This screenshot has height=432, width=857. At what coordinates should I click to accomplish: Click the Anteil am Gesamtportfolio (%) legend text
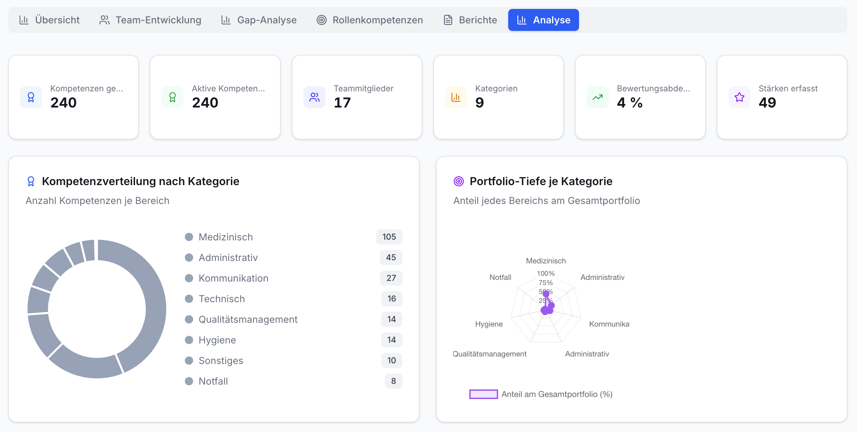[x=557, y=394]
